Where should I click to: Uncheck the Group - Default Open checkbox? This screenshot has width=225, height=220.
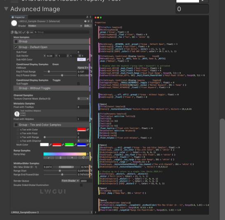[x=16, y=47]
